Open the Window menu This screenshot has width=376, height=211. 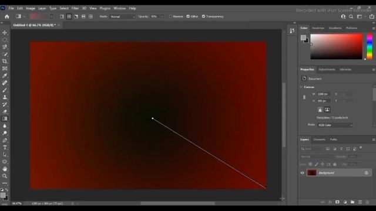(119, 8)
